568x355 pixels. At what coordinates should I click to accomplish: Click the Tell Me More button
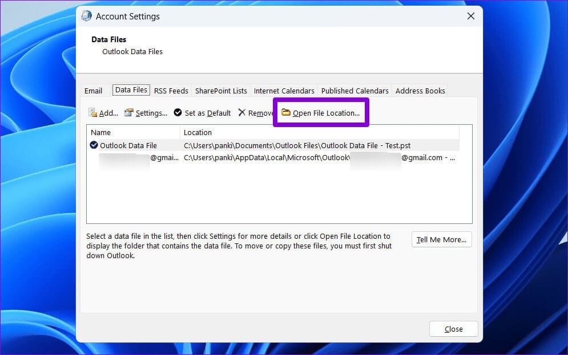(442, 239)
